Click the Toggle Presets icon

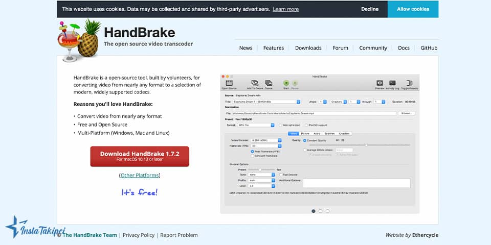[409, 83]
